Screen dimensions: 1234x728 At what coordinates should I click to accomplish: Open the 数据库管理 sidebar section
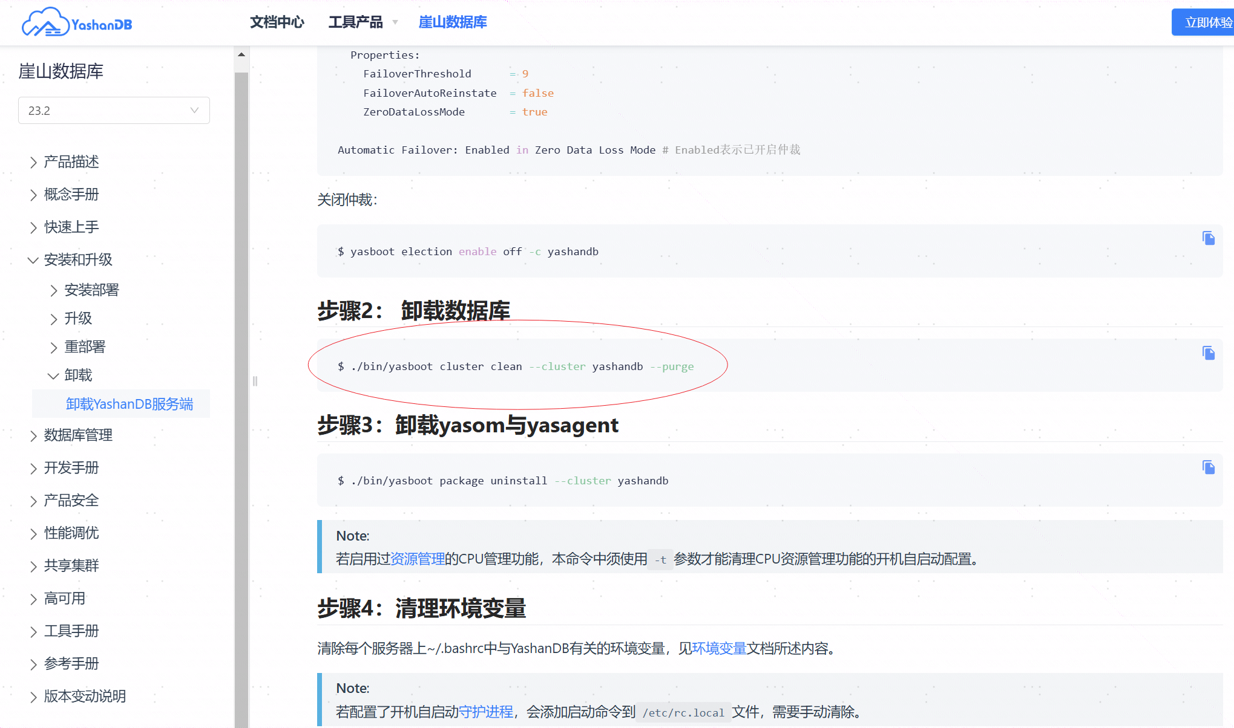(78, 435)
